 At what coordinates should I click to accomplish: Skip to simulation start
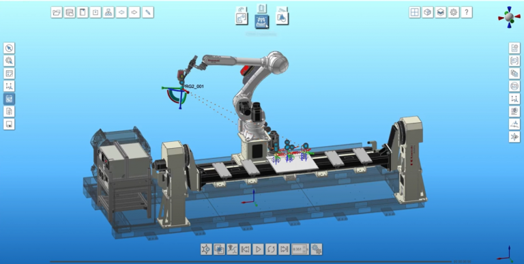(245, 249)
